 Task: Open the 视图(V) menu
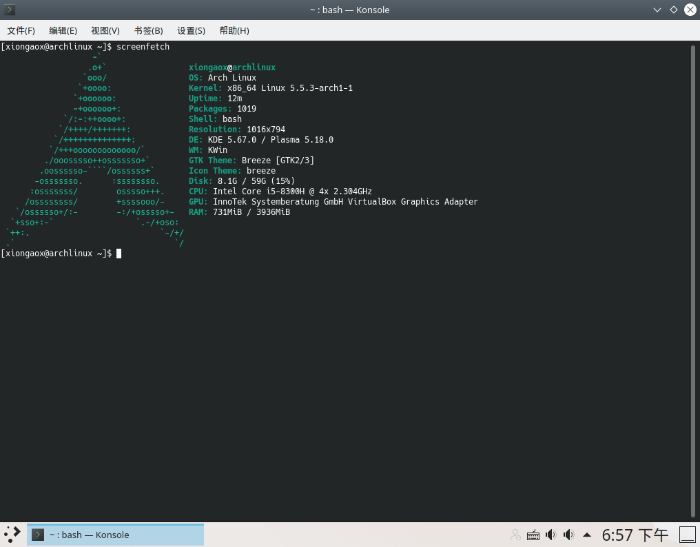point(105,30)
